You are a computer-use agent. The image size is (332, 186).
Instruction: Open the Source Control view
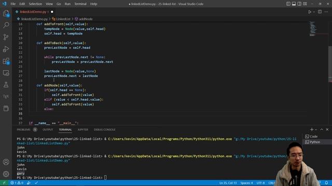[x=6, y=37]
